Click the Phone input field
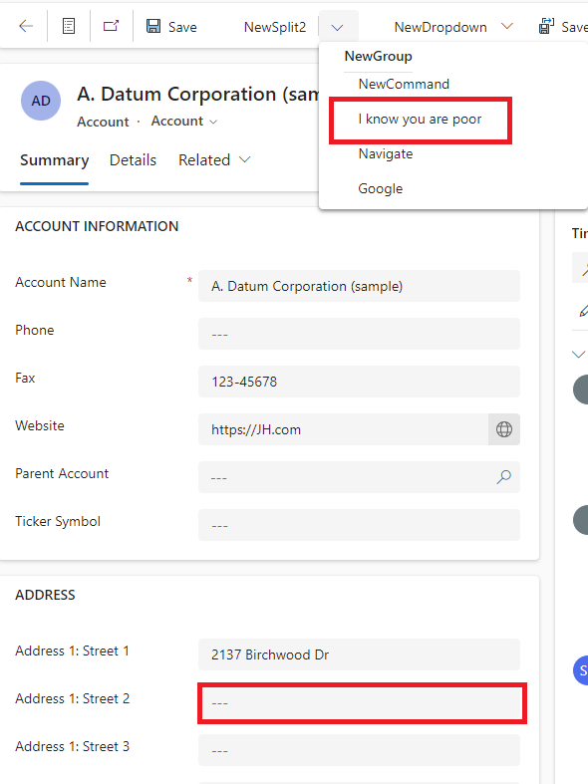 [359, 334]
